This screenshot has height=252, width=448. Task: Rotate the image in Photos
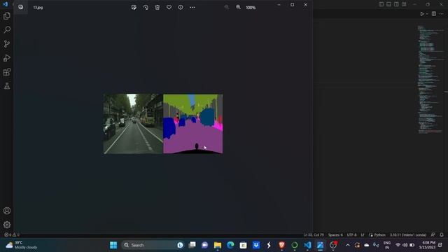click(146, 8)
